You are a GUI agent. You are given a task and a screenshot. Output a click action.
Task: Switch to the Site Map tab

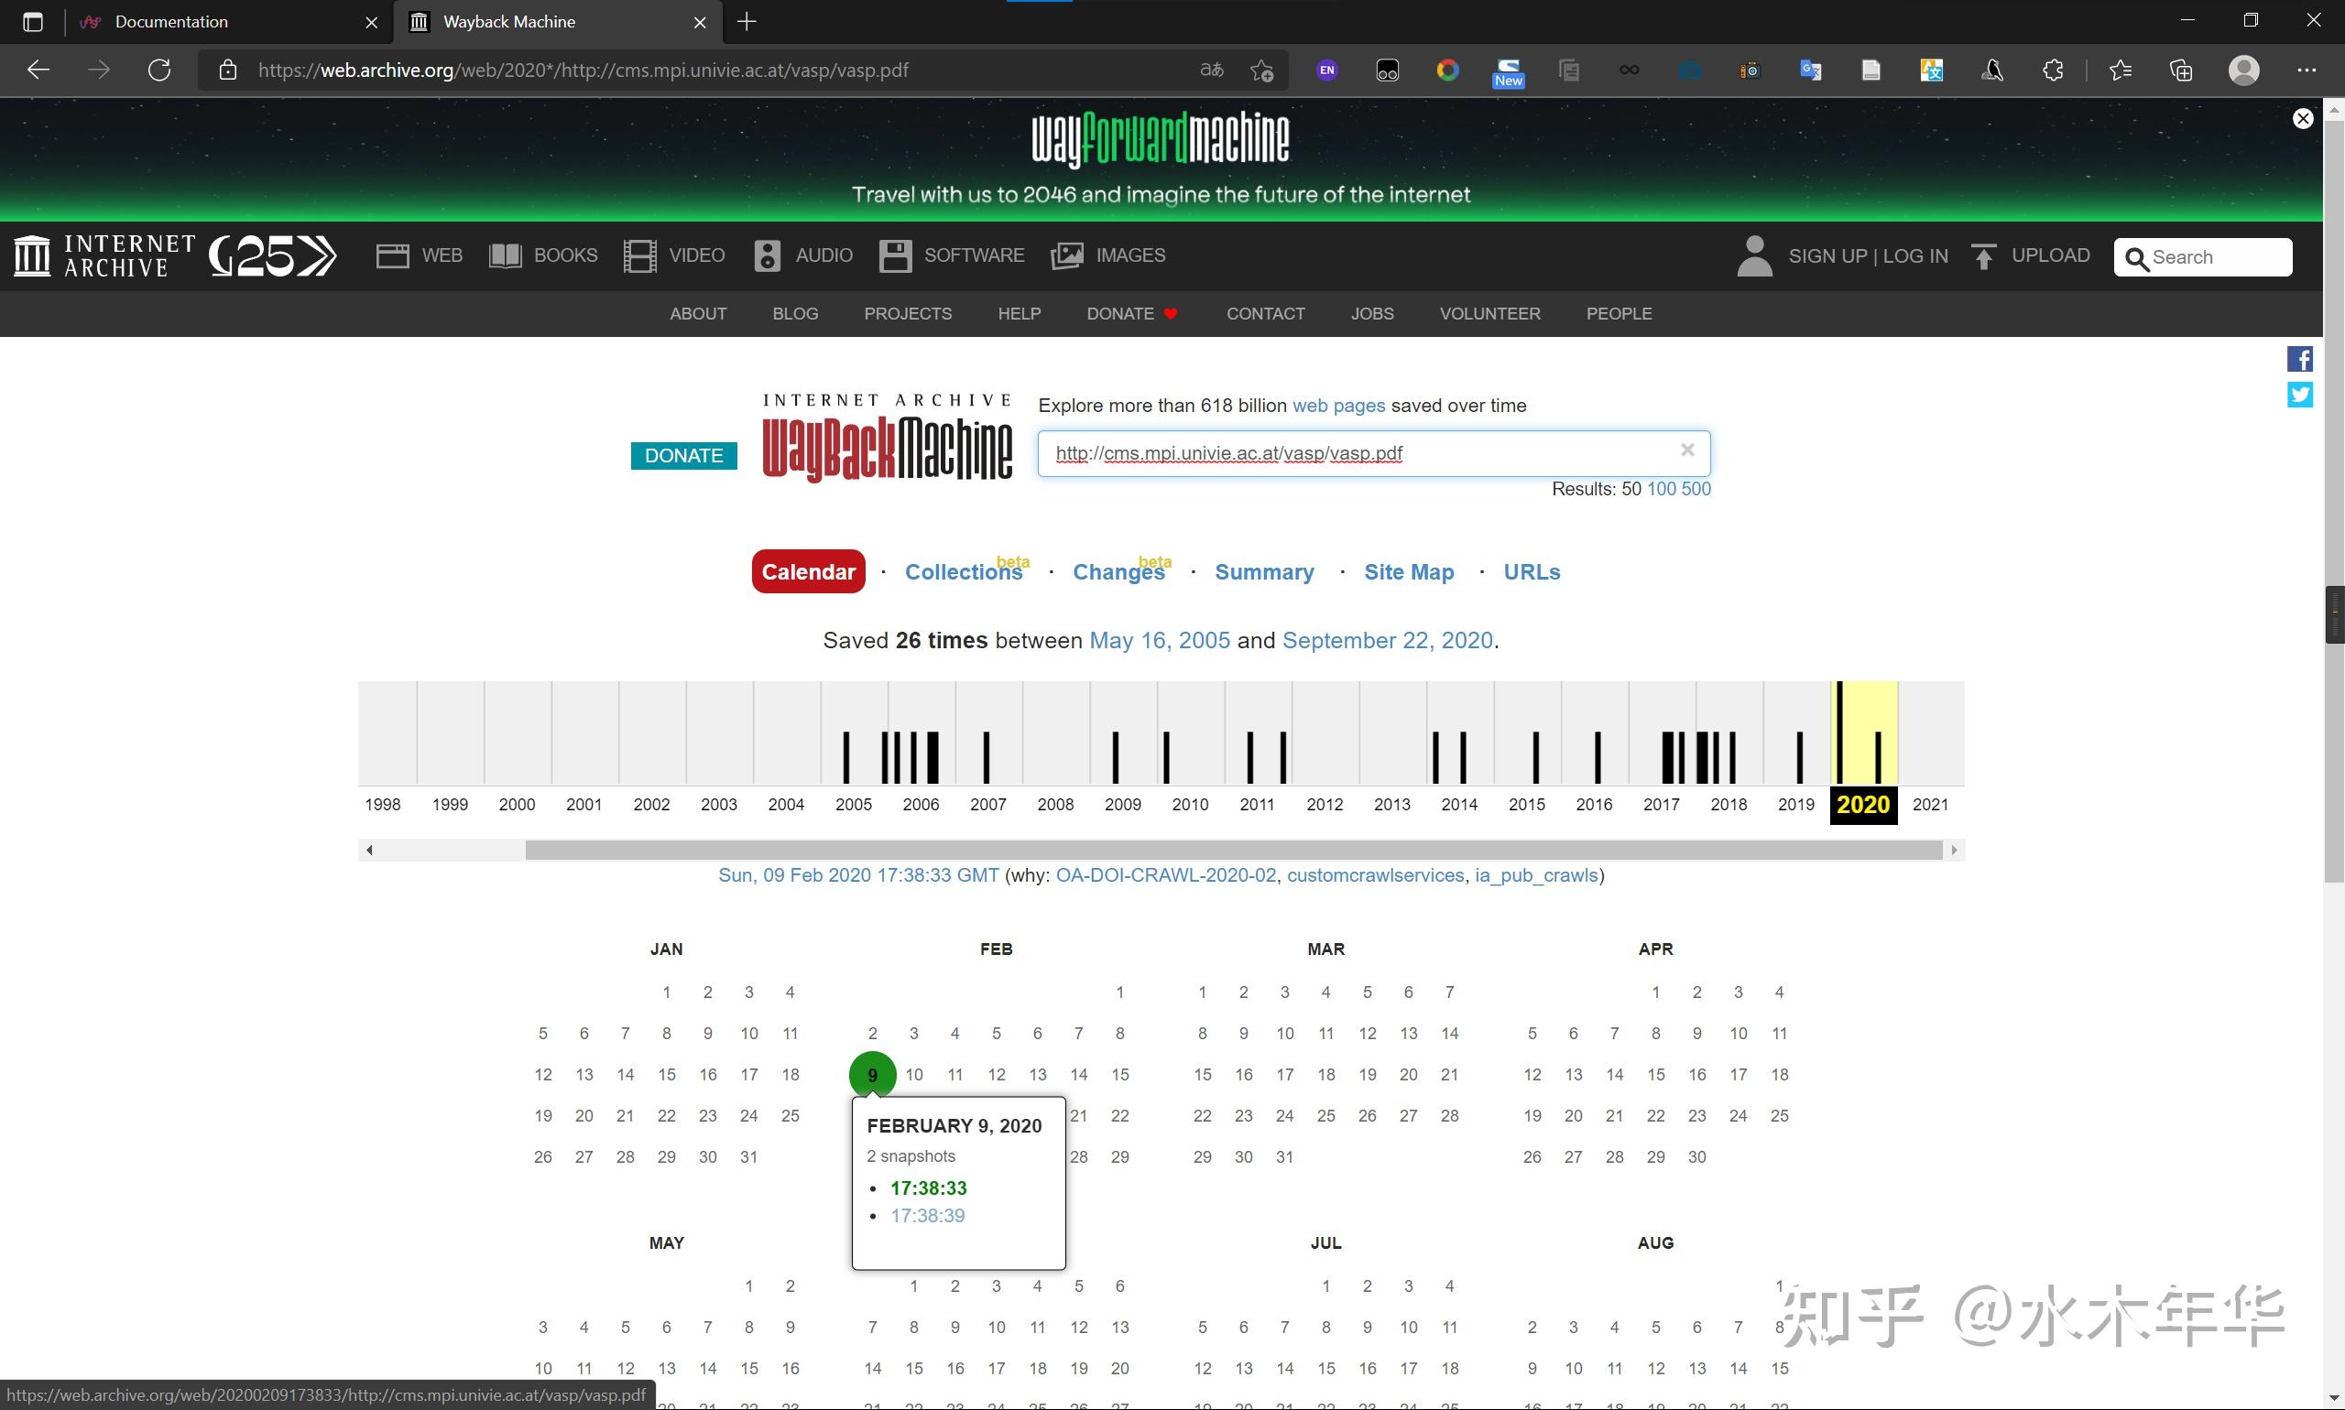tap(1408, 572)
